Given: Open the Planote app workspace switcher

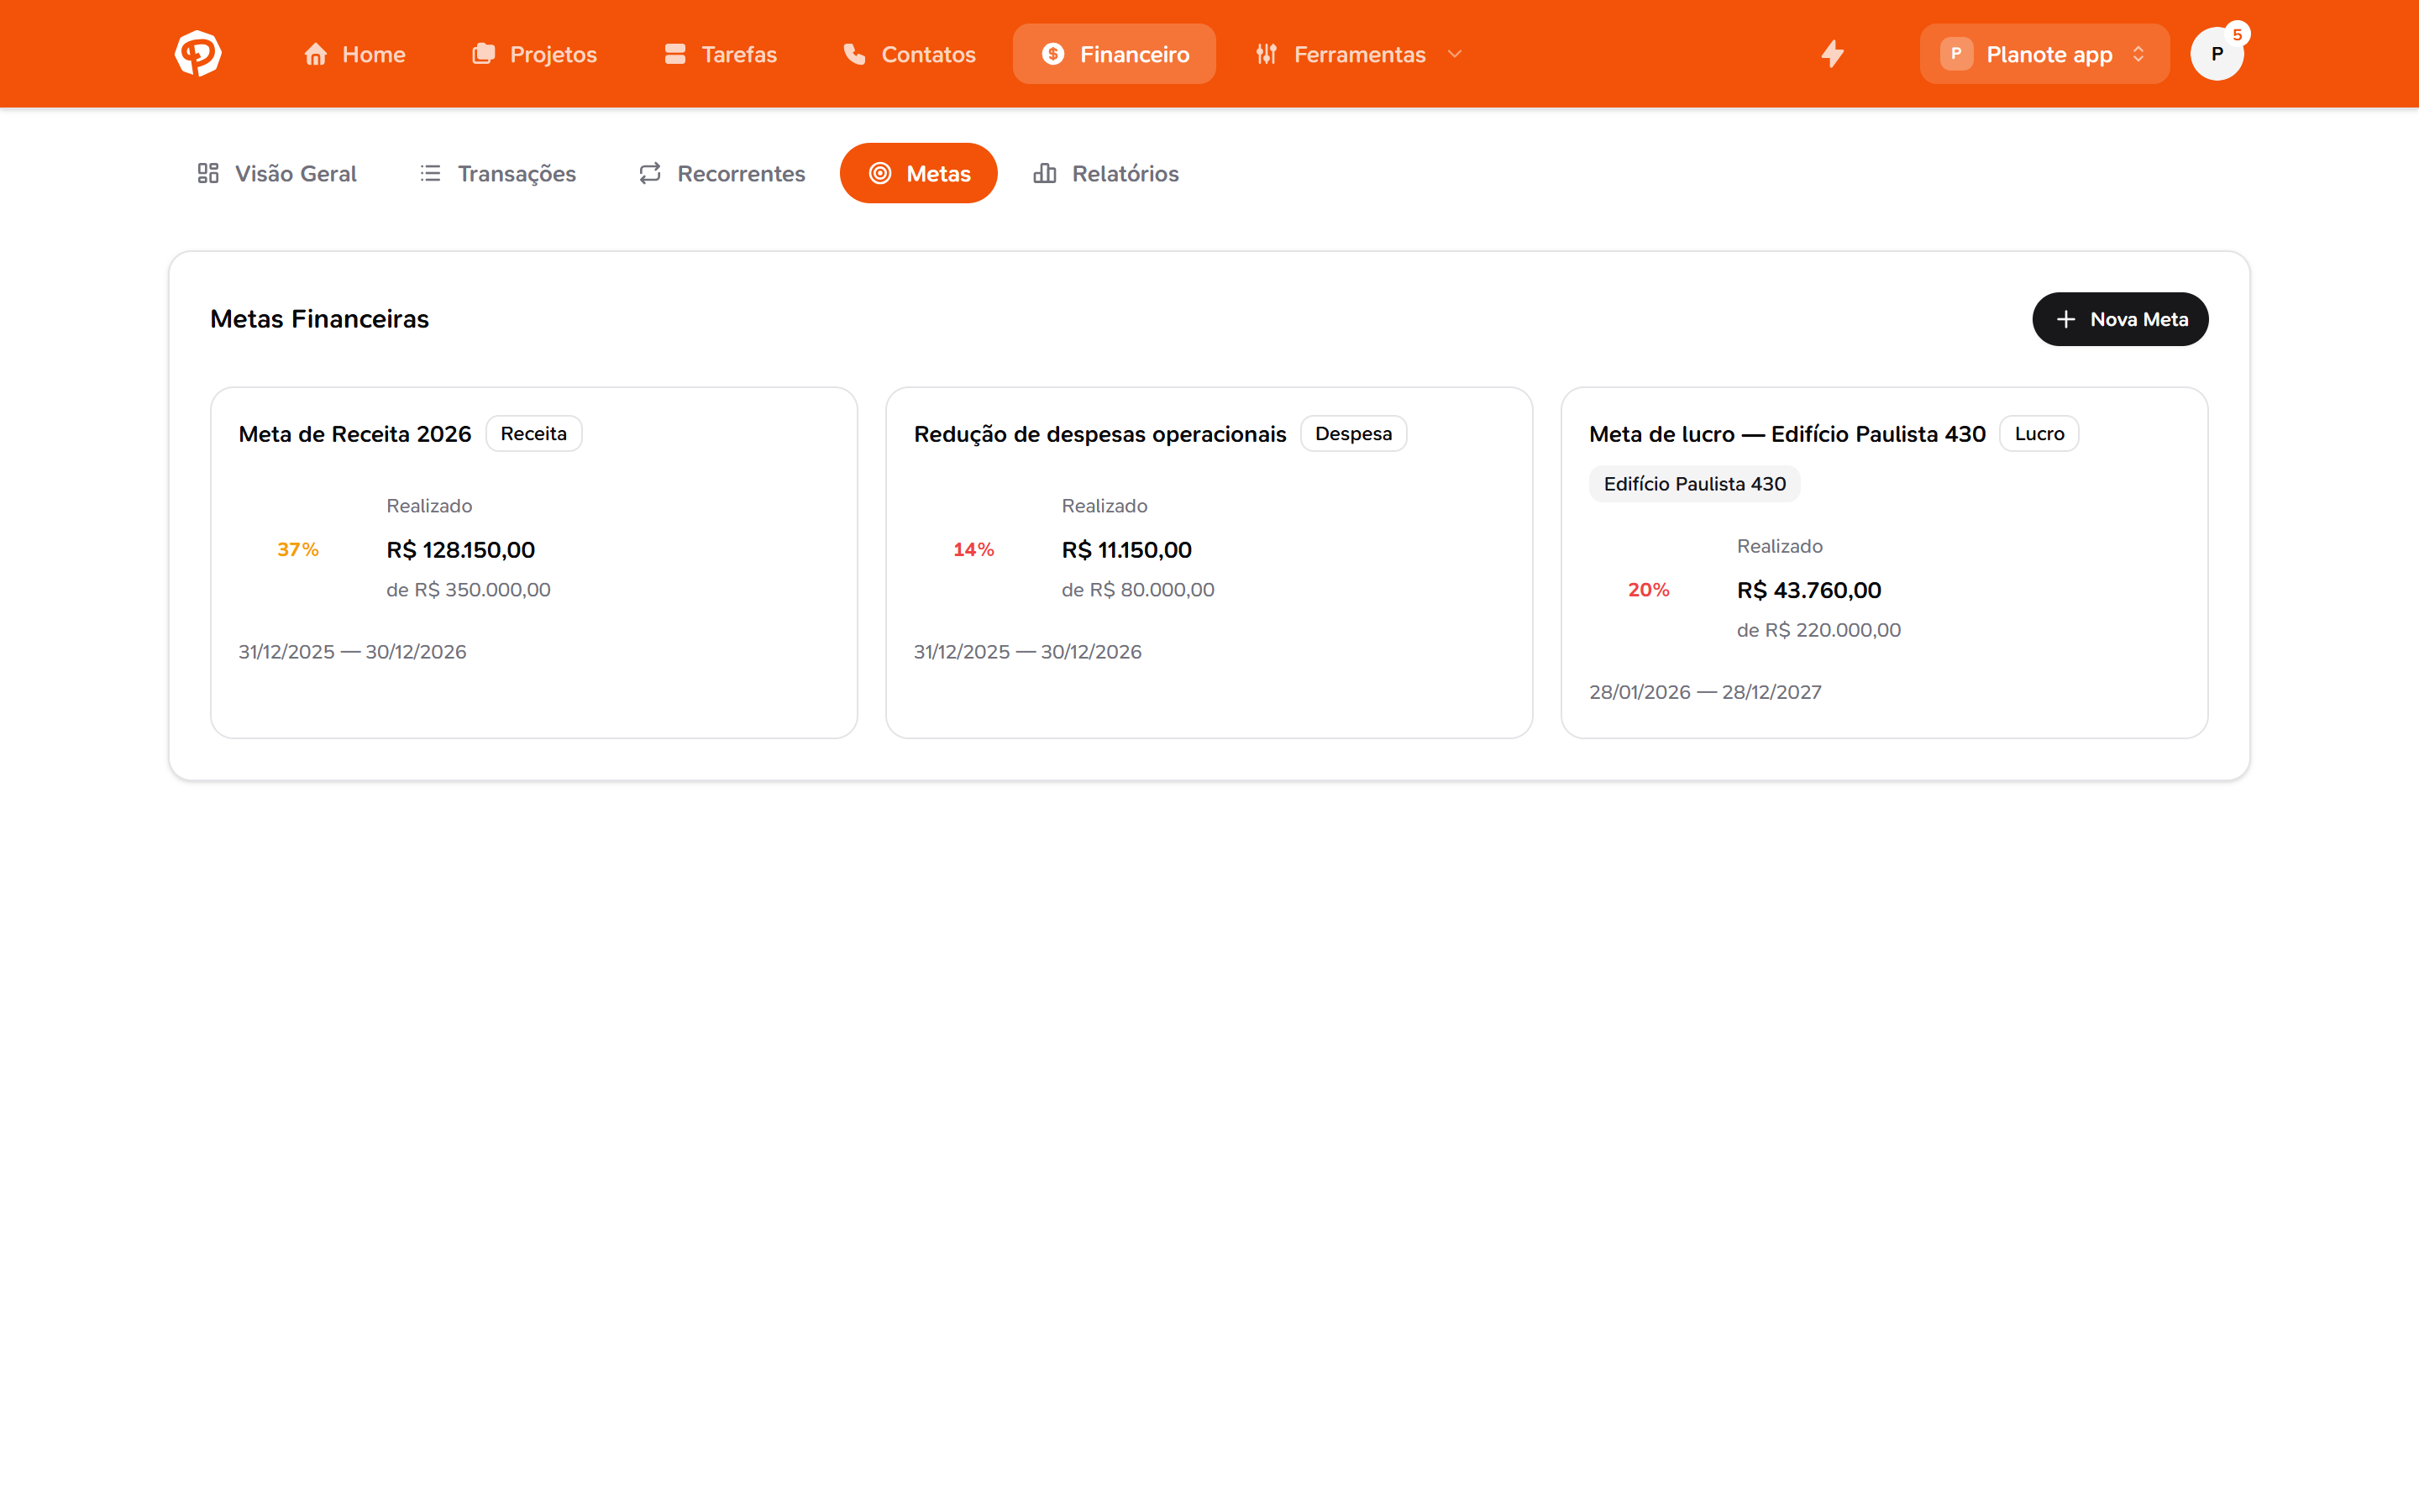Looking at the screenshot, I should pos(2044,54).
